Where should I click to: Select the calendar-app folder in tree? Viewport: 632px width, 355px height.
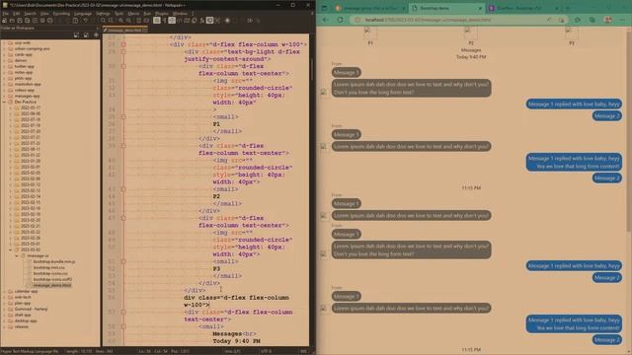26,291
